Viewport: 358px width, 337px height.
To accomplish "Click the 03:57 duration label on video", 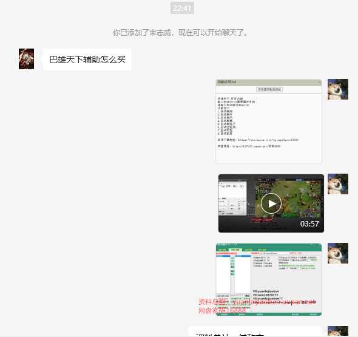I will pos(309,224).
